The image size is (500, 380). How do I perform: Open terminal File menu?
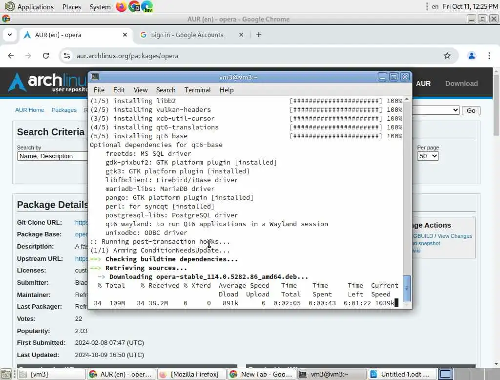99,90
